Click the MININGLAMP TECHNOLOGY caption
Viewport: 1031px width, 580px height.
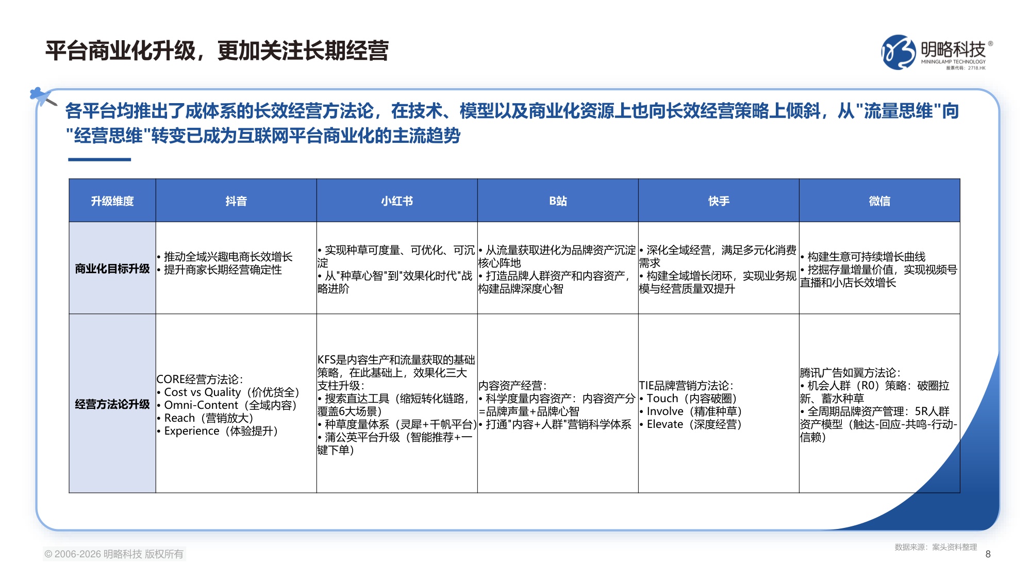point(953,61)
